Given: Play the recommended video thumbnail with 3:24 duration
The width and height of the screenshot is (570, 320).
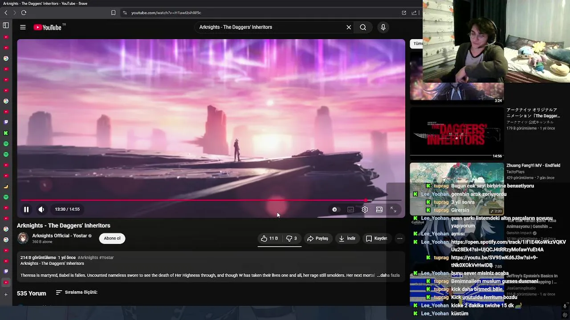Looking at the screenshot, I should (456, 78).
